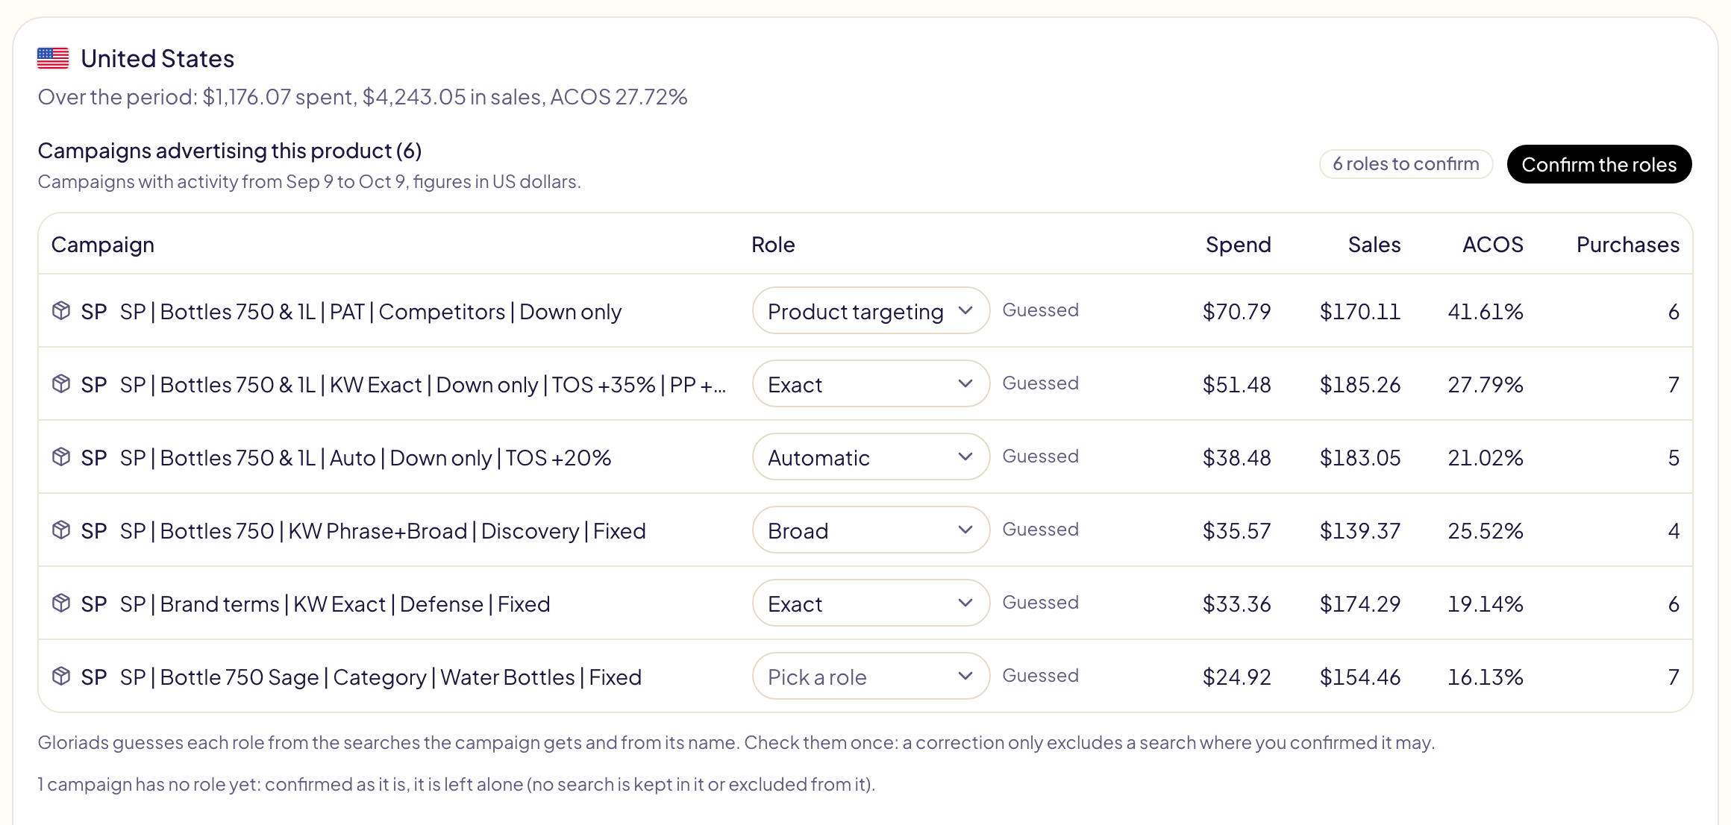
Task: Click the 6 roles to confirm badge
Action: pos(1406,164)
